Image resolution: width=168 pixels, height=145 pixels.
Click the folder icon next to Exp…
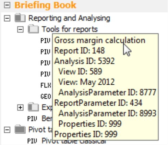point(33,107)
